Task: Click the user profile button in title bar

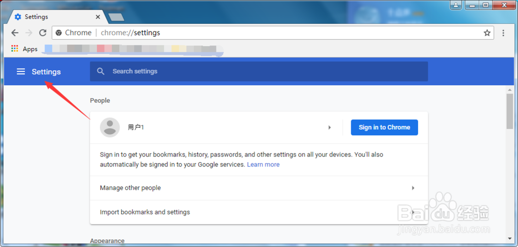Action: click(456, 5)
